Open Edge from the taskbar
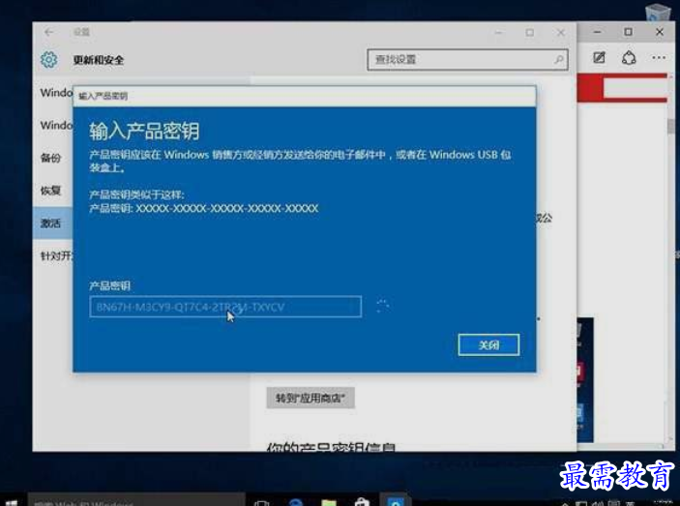The height and width of the screenshot is (506, 680). coord(296,502)
